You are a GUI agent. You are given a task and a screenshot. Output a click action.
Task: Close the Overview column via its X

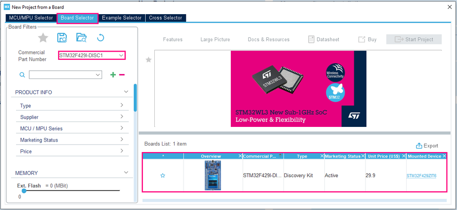(x=240, y=156)
